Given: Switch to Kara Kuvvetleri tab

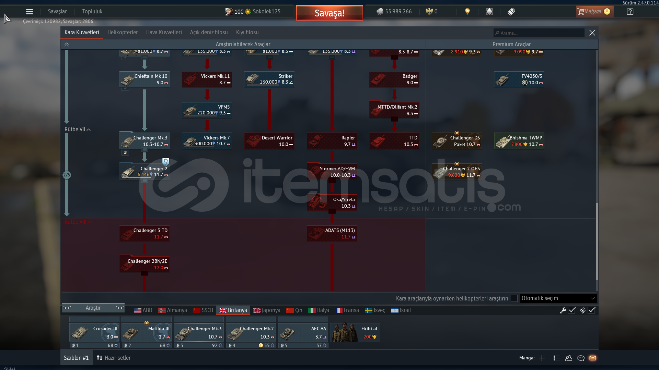Looking at the screenshot, I should (x=82, y=33).
